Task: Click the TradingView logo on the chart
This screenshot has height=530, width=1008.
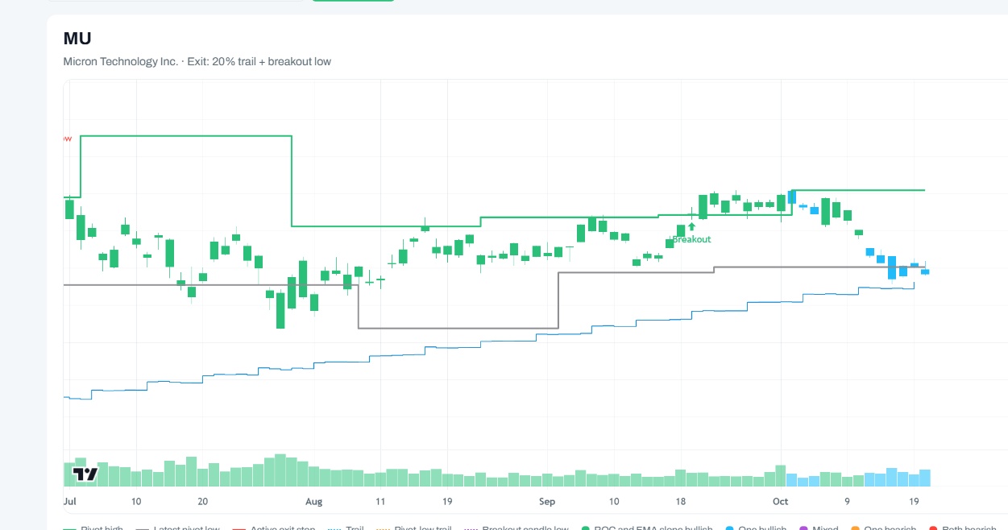Action: 85,474
